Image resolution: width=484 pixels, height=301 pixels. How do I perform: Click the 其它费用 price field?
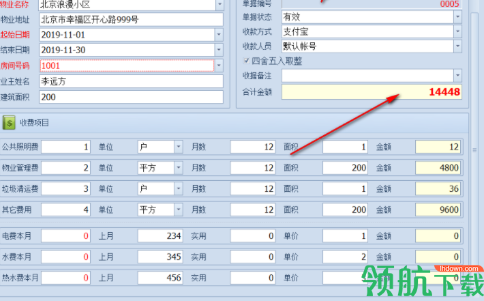pos(65,210)
